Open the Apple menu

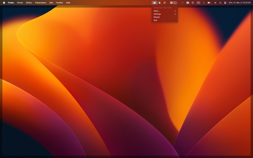pyautogui.click(x=4, y=2)
